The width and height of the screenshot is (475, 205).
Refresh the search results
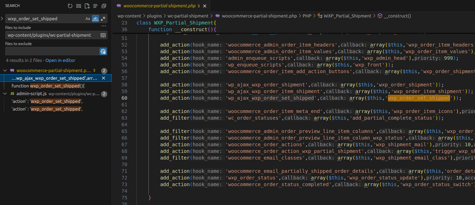[70, 6]
